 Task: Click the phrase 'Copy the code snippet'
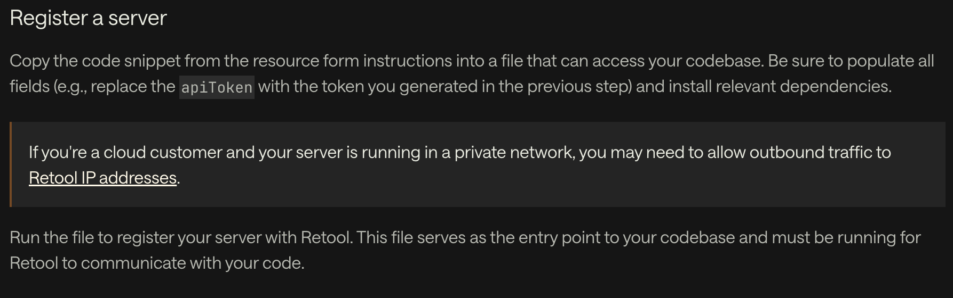click(96, 61)
